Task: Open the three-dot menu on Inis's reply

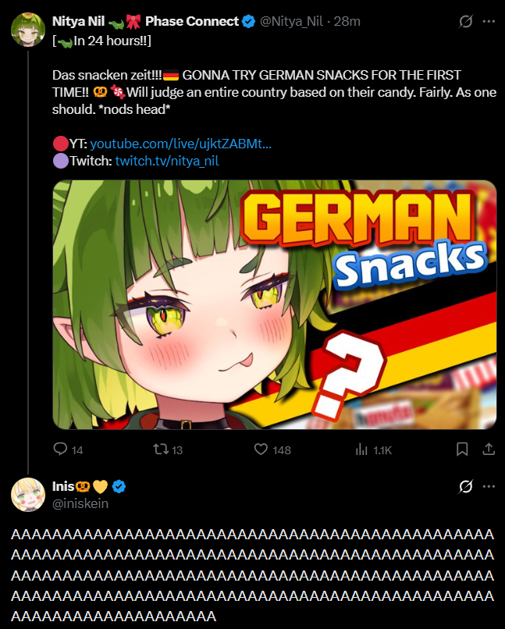Action: pos(489,486)
